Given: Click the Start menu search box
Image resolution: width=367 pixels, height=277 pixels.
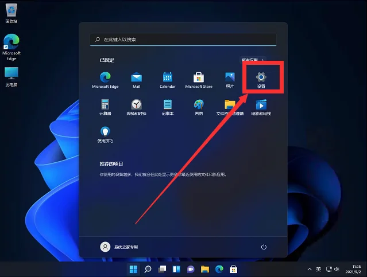Looking at the screenshot, I should (183, 40).
